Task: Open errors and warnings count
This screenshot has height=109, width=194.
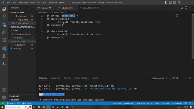Action: (x=26, y=103)
